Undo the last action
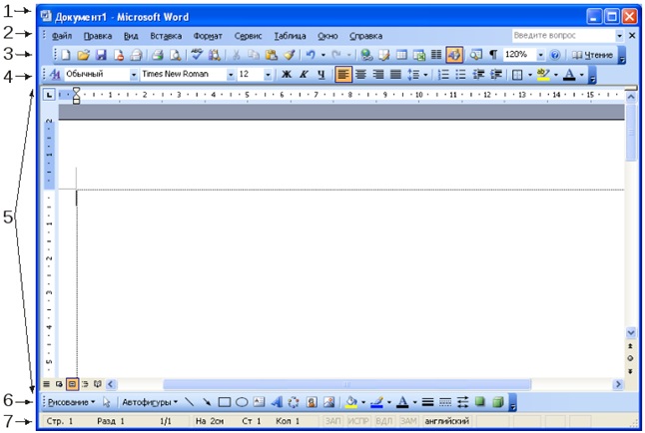Screen dimensions: 645x433 (x=311, y=55)
